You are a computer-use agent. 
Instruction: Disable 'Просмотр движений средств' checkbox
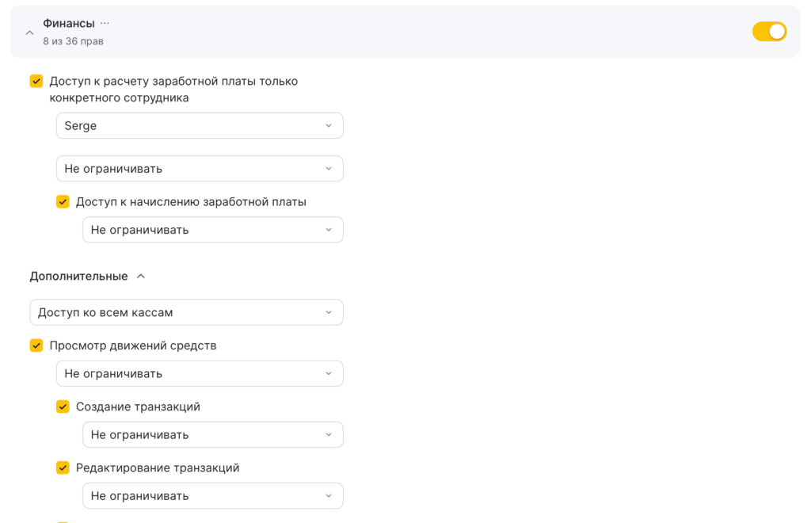pos(36,345)
